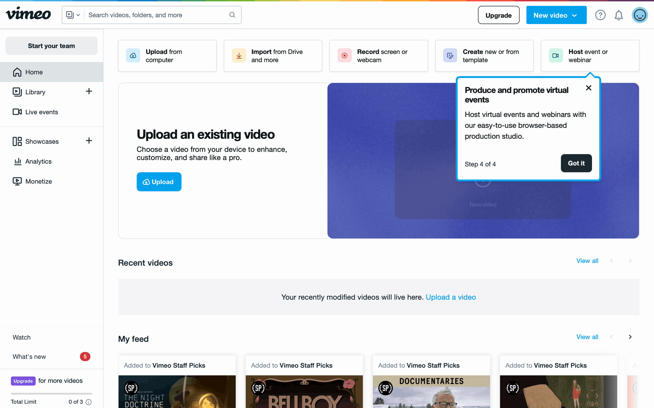Close the virtual events tooltip
This screenshot has height=408, width=654.
(589, 88)
